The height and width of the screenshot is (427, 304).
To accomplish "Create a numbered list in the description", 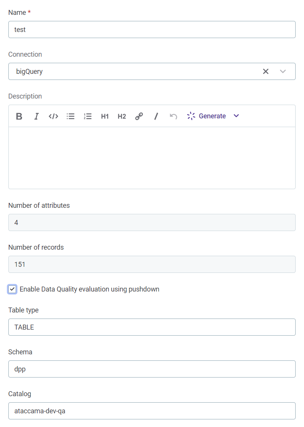I will 88,116.
